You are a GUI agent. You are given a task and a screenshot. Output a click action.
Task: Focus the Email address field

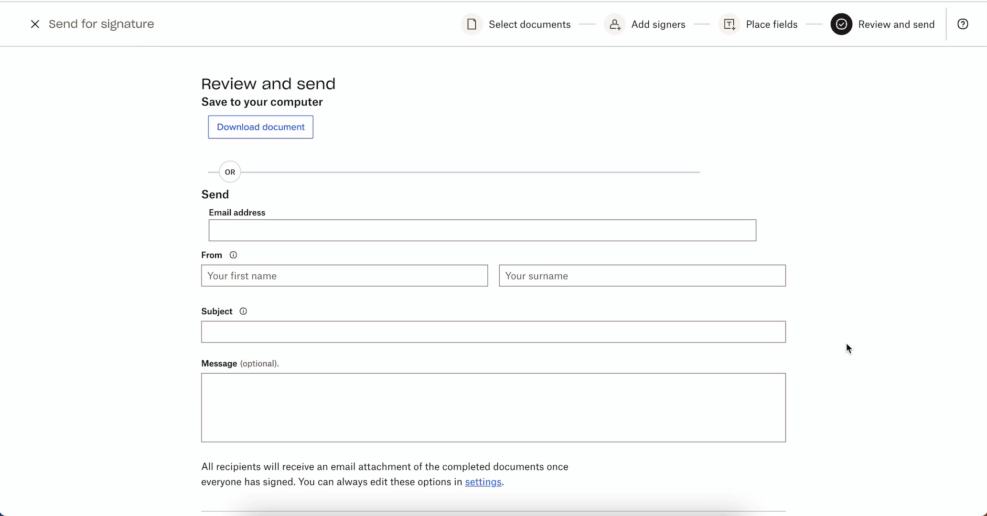coord(482,230)
